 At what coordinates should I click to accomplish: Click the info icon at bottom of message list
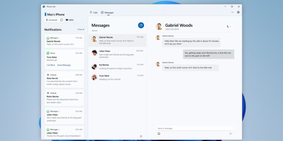tap(141, 136)
